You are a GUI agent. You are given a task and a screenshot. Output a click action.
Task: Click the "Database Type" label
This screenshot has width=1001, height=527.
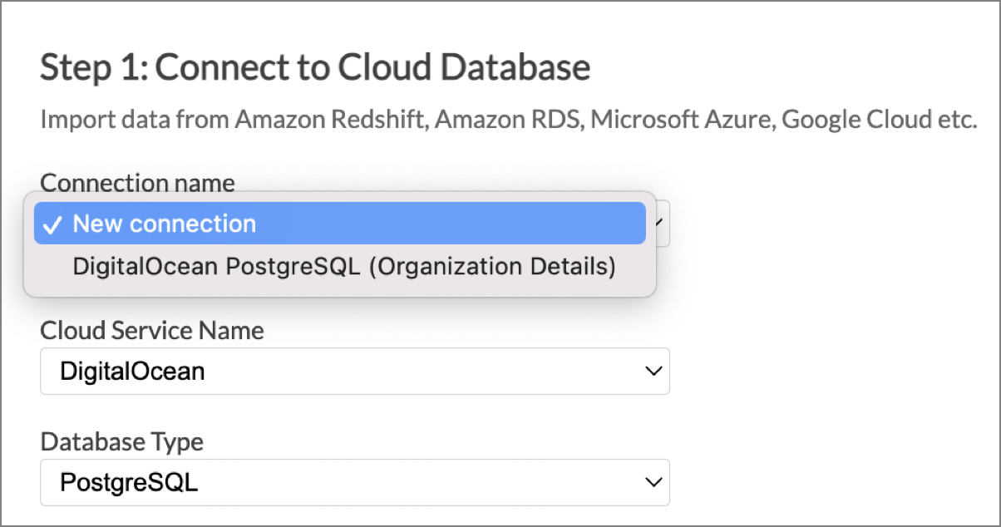[121, 442]
